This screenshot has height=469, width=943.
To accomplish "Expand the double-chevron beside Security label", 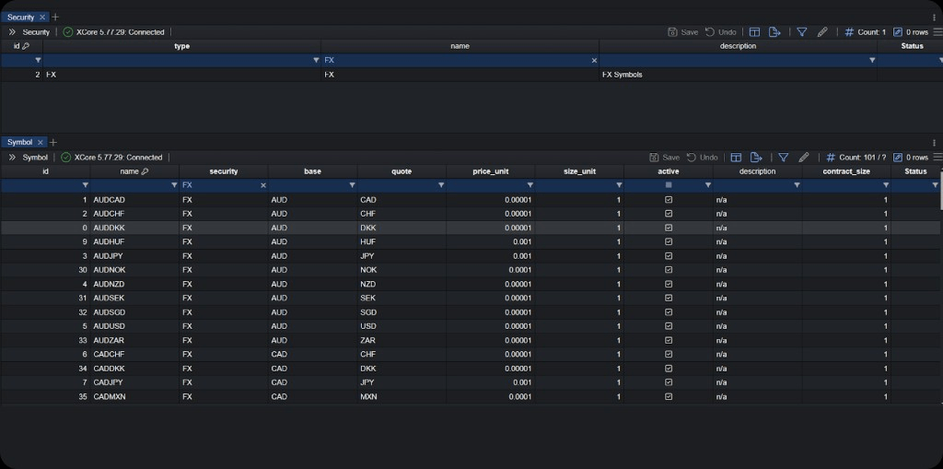I will (12, 32).
